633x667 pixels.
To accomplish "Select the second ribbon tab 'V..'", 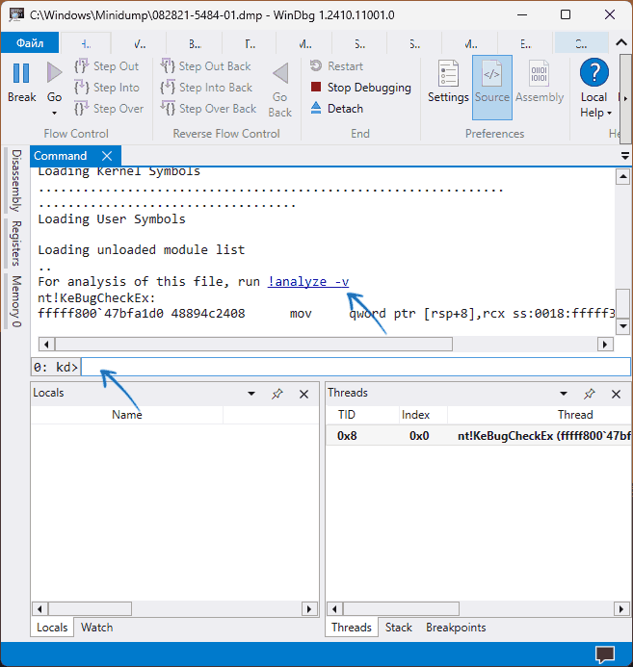I will (x=140, y=43).
